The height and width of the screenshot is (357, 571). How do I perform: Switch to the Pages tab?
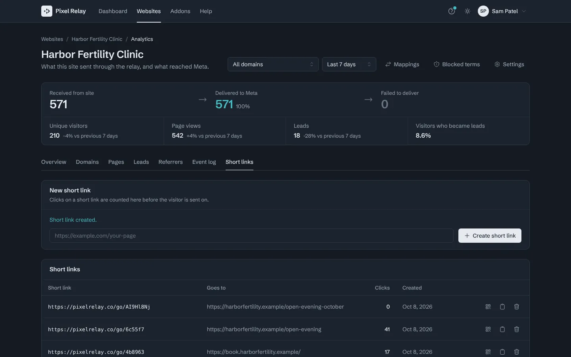click(x=116, y=162)
